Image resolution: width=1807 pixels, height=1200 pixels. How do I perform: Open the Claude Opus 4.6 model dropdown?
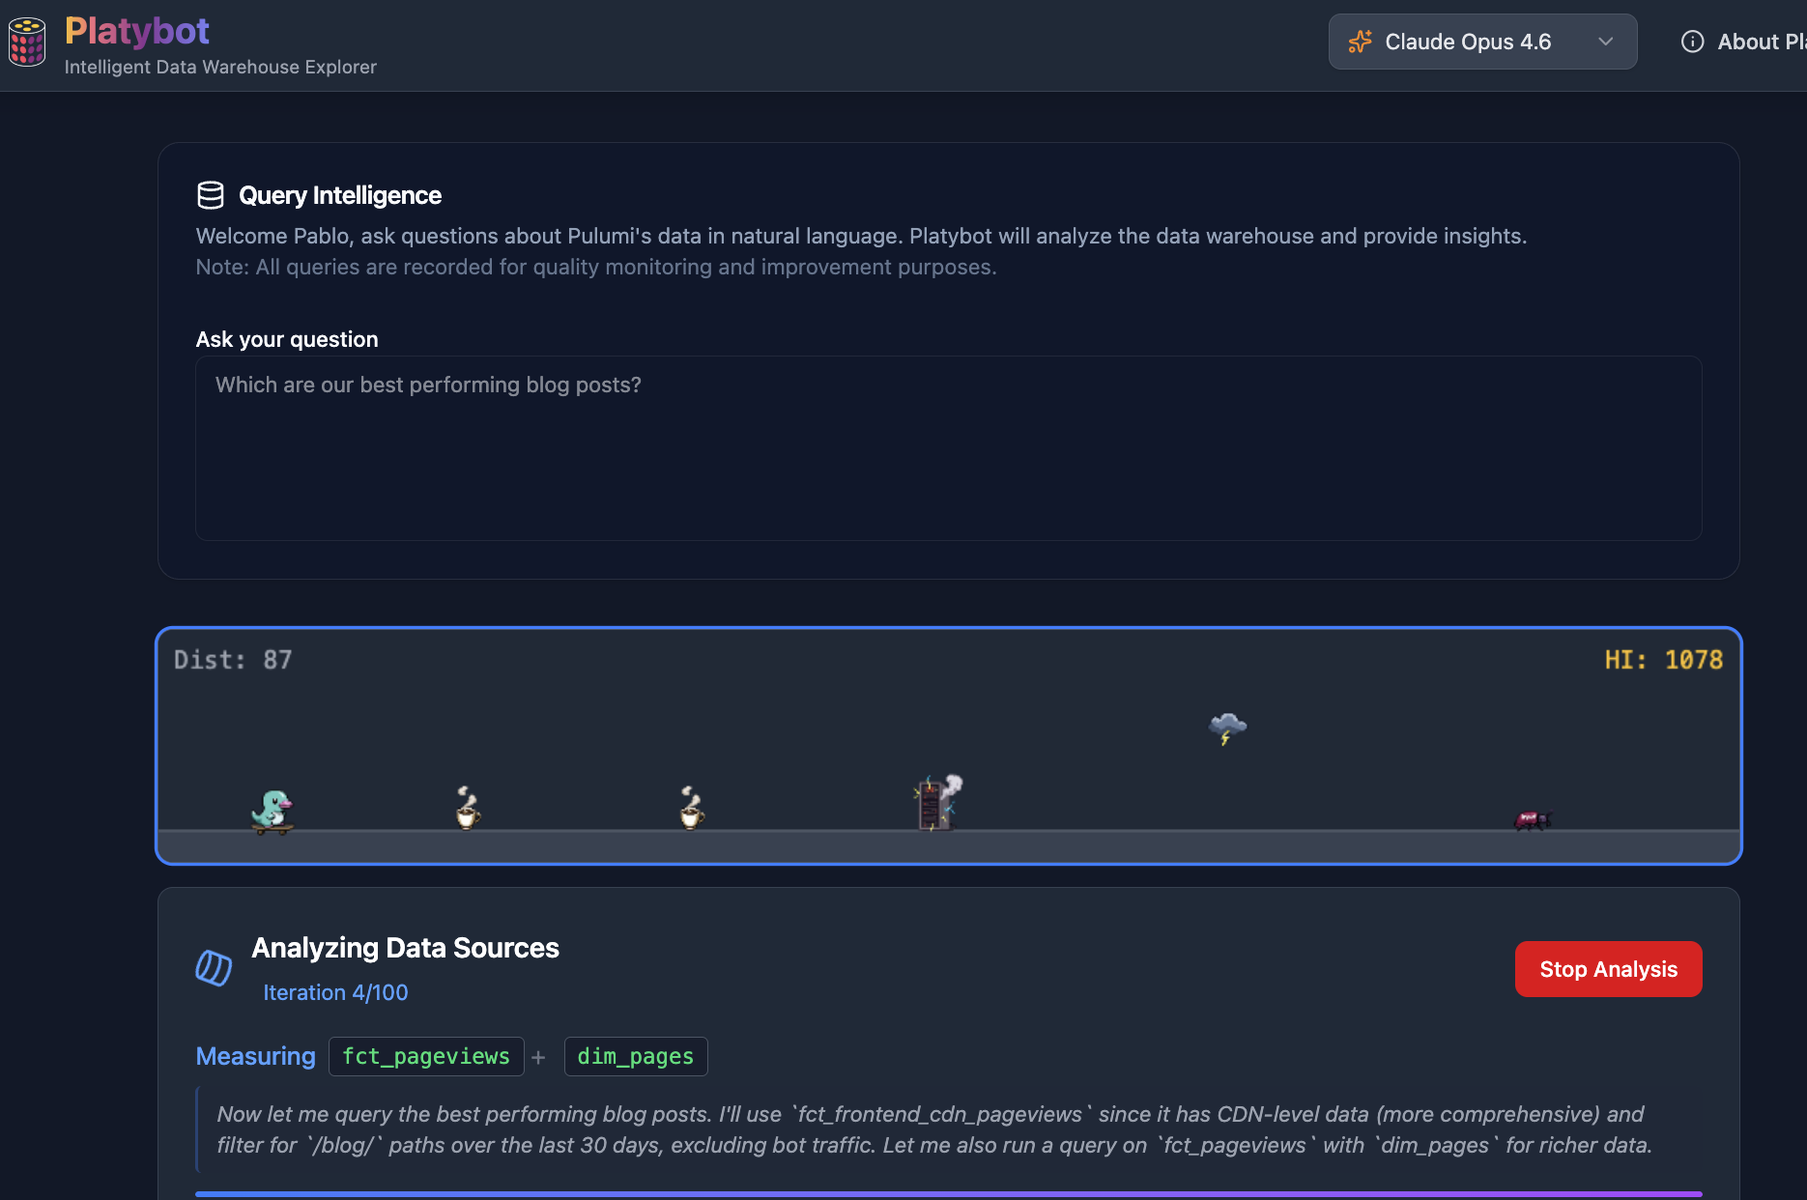(1481, 41)
